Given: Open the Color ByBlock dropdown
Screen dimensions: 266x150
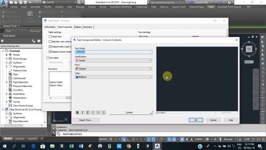Looking at the screenshot, I should [x=113, y=77].
